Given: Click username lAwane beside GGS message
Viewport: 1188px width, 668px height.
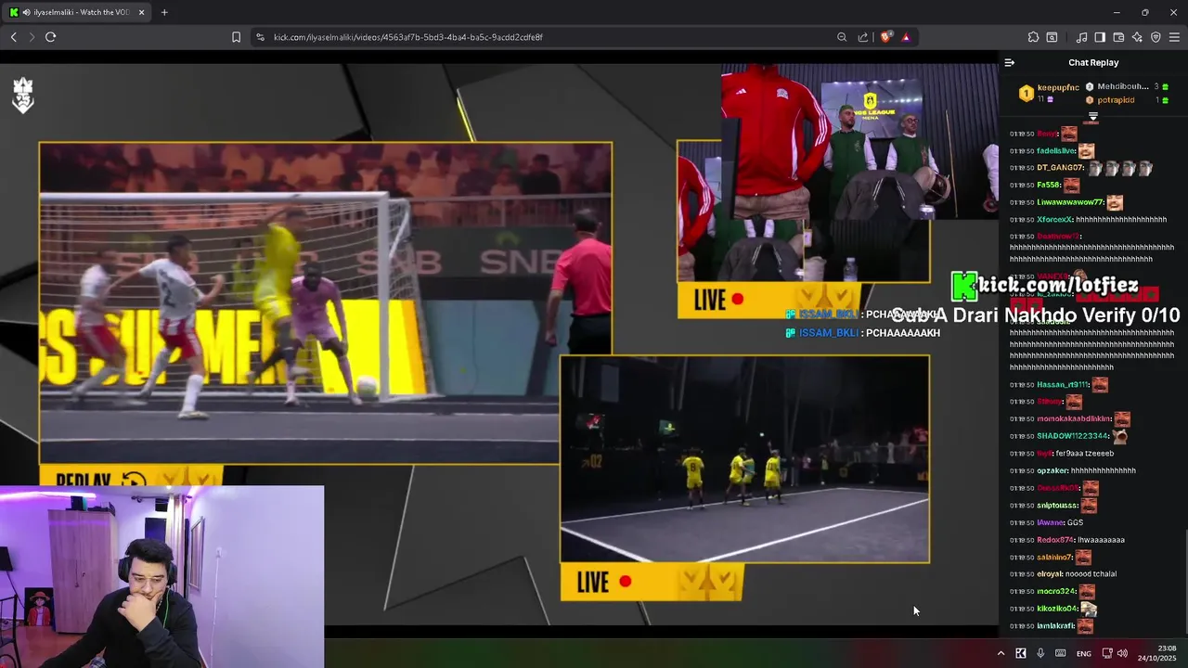Looking at the screenshot, I should (1051, 522).
